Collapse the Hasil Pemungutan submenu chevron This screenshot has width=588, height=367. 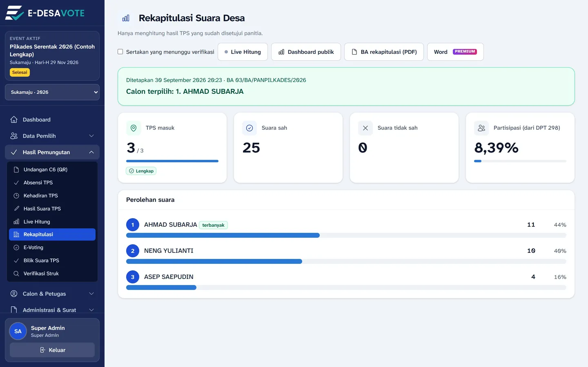tap(91, 152)
